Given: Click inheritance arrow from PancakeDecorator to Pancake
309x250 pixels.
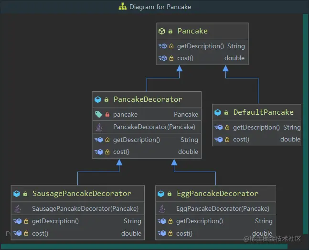Looking at the screenshot, I should click(x=163, y=78).
